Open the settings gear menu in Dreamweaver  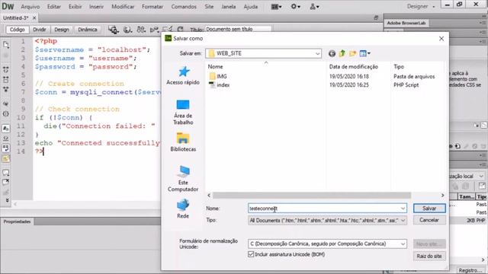click(295, 7)
